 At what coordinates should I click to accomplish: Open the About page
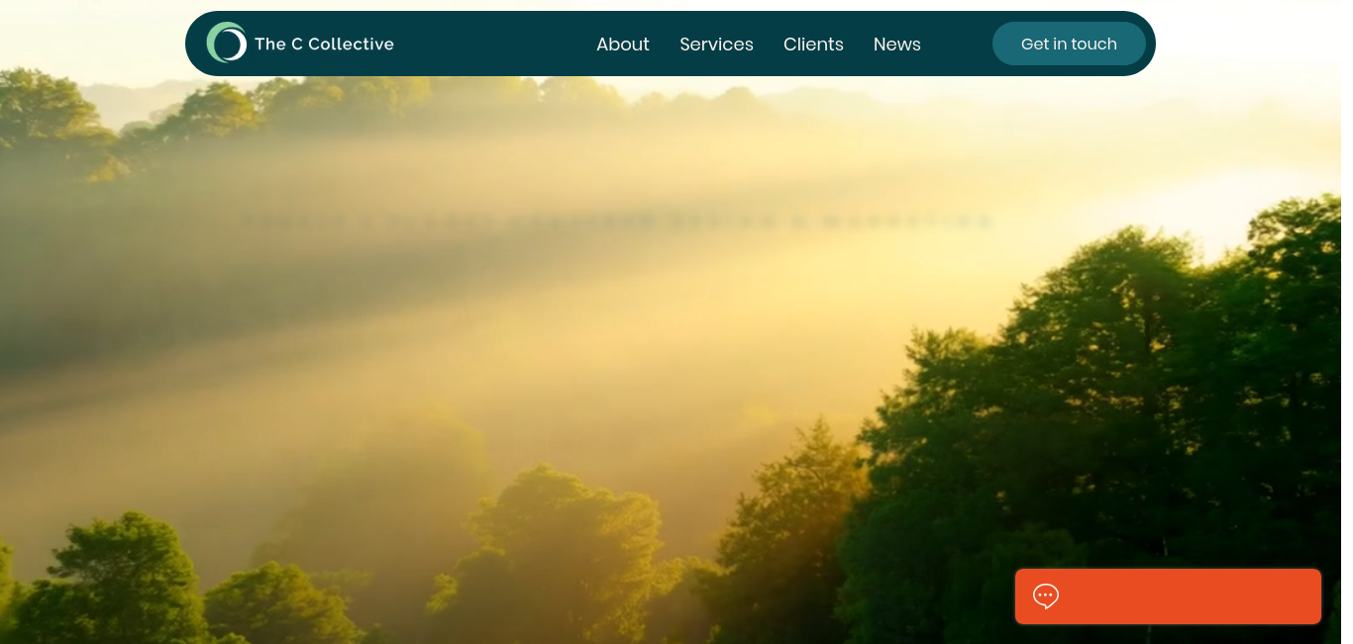click(x=623, y=45)
